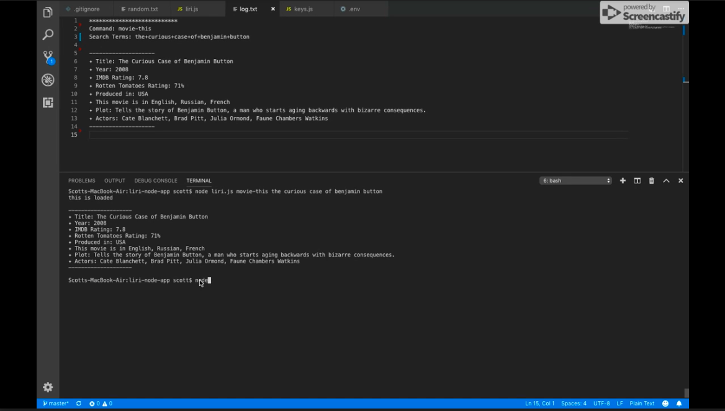Click 'IMDB Rating: 7.8' in the editor
This screenshot has width=725, height=411.
tap(119, 78)
